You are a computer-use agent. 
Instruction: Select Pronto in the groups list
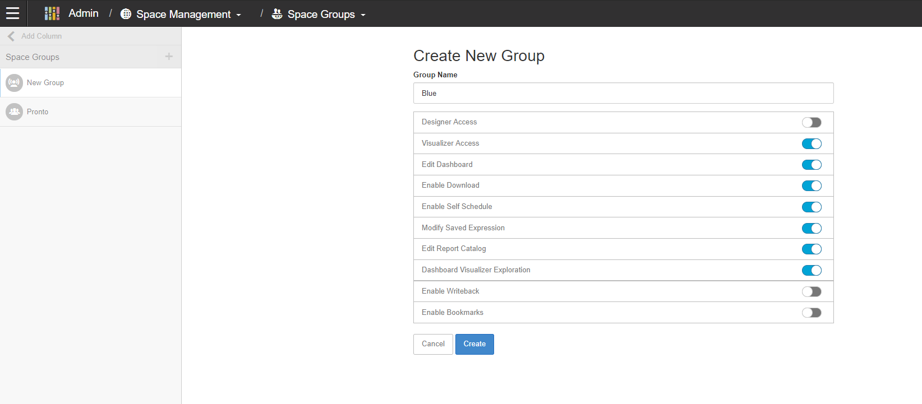click(x=38, y=112)
